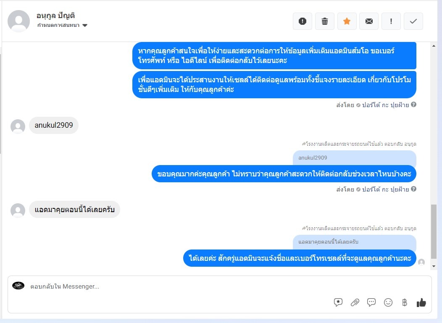
Task: Mark conversation as unread with envelope icon
Action: [x=369, y=21]
